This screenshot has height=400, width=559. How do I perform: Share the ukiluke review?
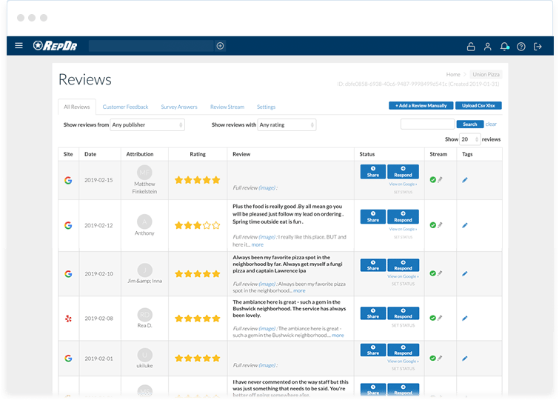pos(373,350)
